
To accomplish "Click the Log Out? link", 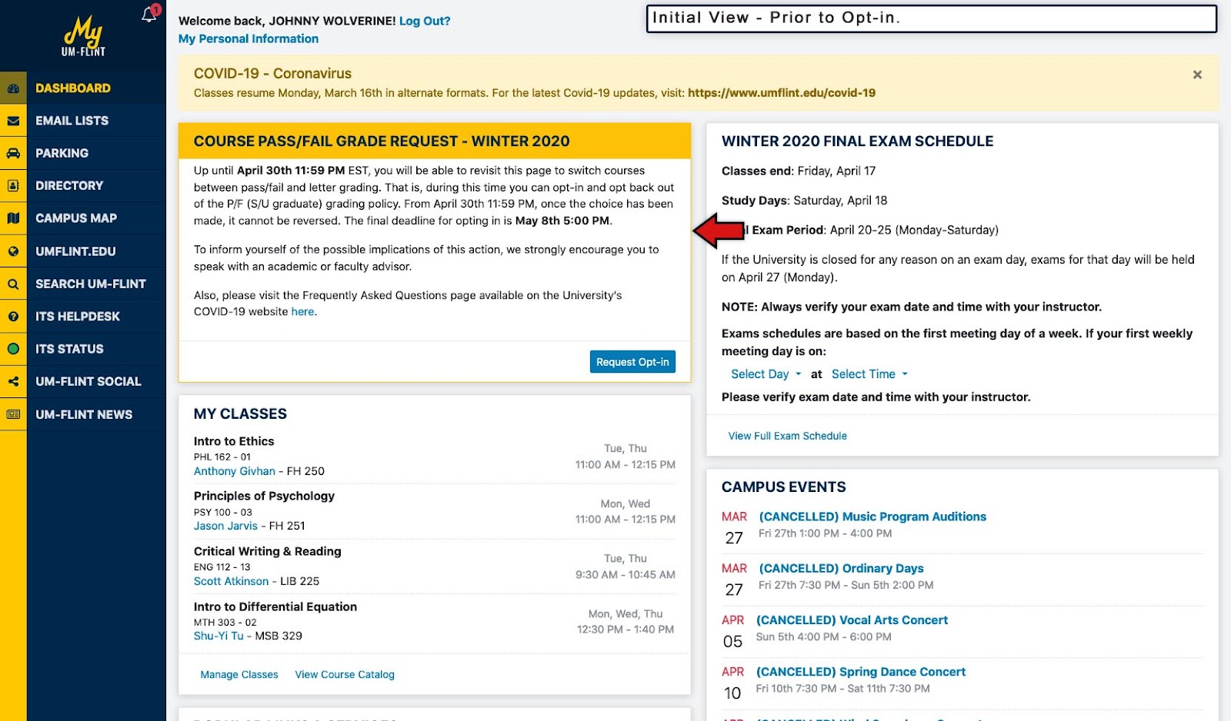I will click(x=425, y=21).
